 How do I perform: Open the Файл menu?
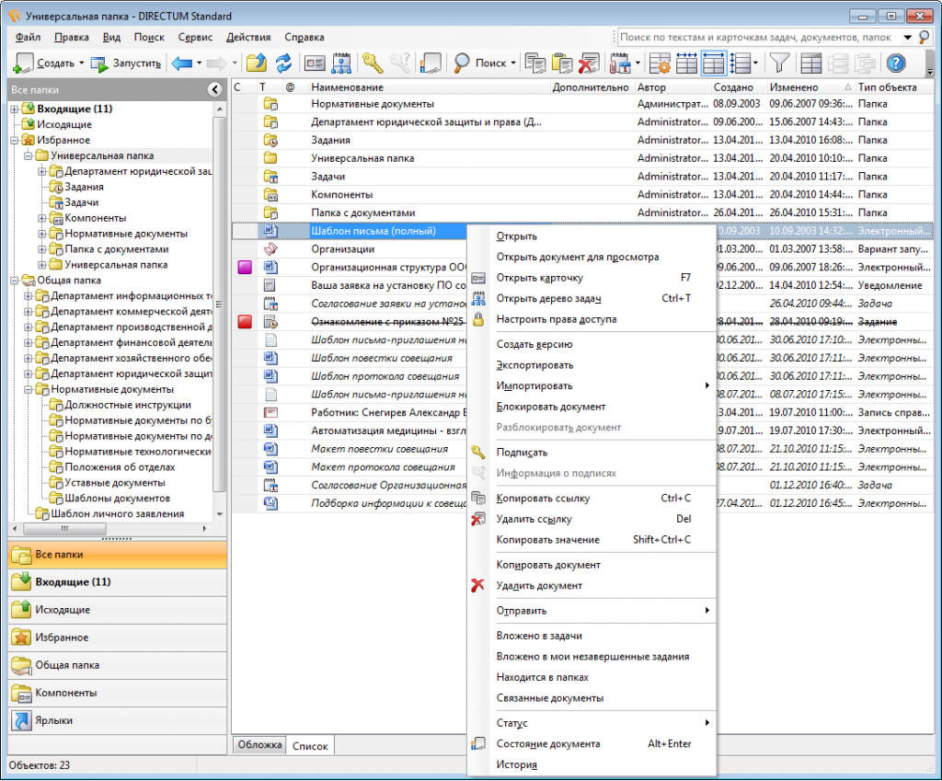coord(28,37)
